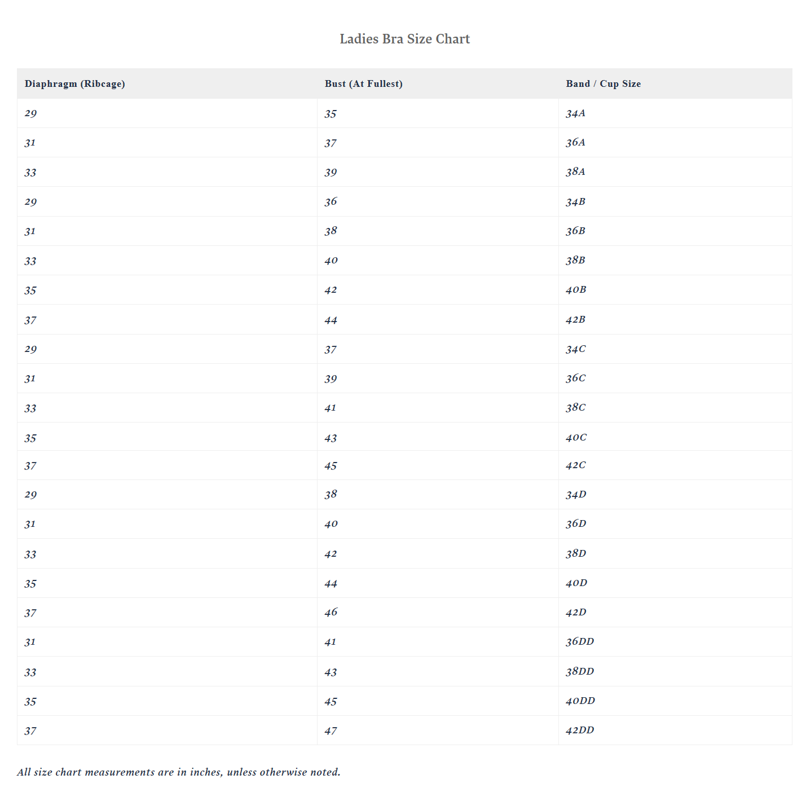Click the 34C band size cell
The image size is (806, 801).
click(675, 349)
